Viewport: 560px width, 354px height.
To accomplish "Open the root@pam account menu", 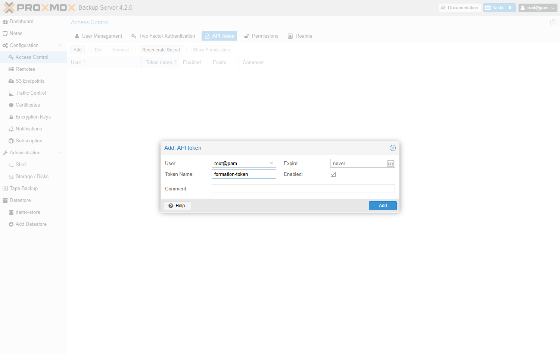I will pyautogui.click(x=538, y=8).
